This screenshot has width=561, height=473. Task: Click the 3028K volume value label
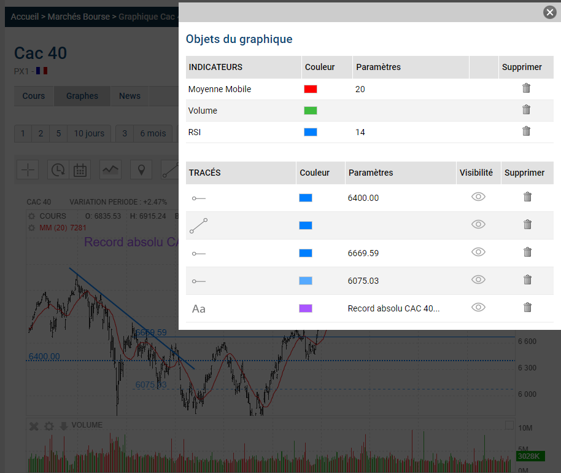tap(530, 456)
